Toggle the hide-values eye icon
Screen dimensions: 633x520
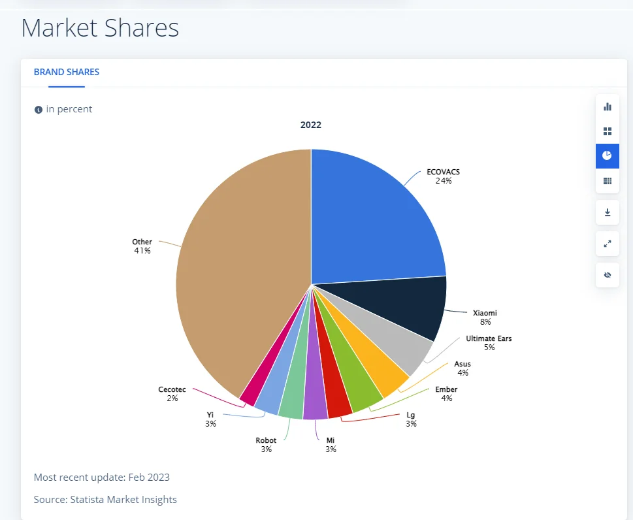click(x=607, y=275)
